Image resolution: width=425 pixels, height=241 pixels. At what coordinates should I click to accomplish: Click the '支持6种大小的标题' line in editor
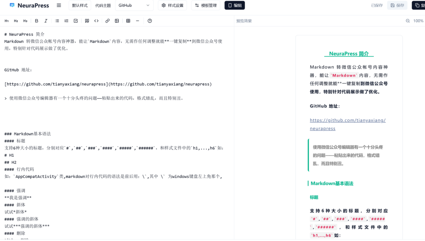114,148
